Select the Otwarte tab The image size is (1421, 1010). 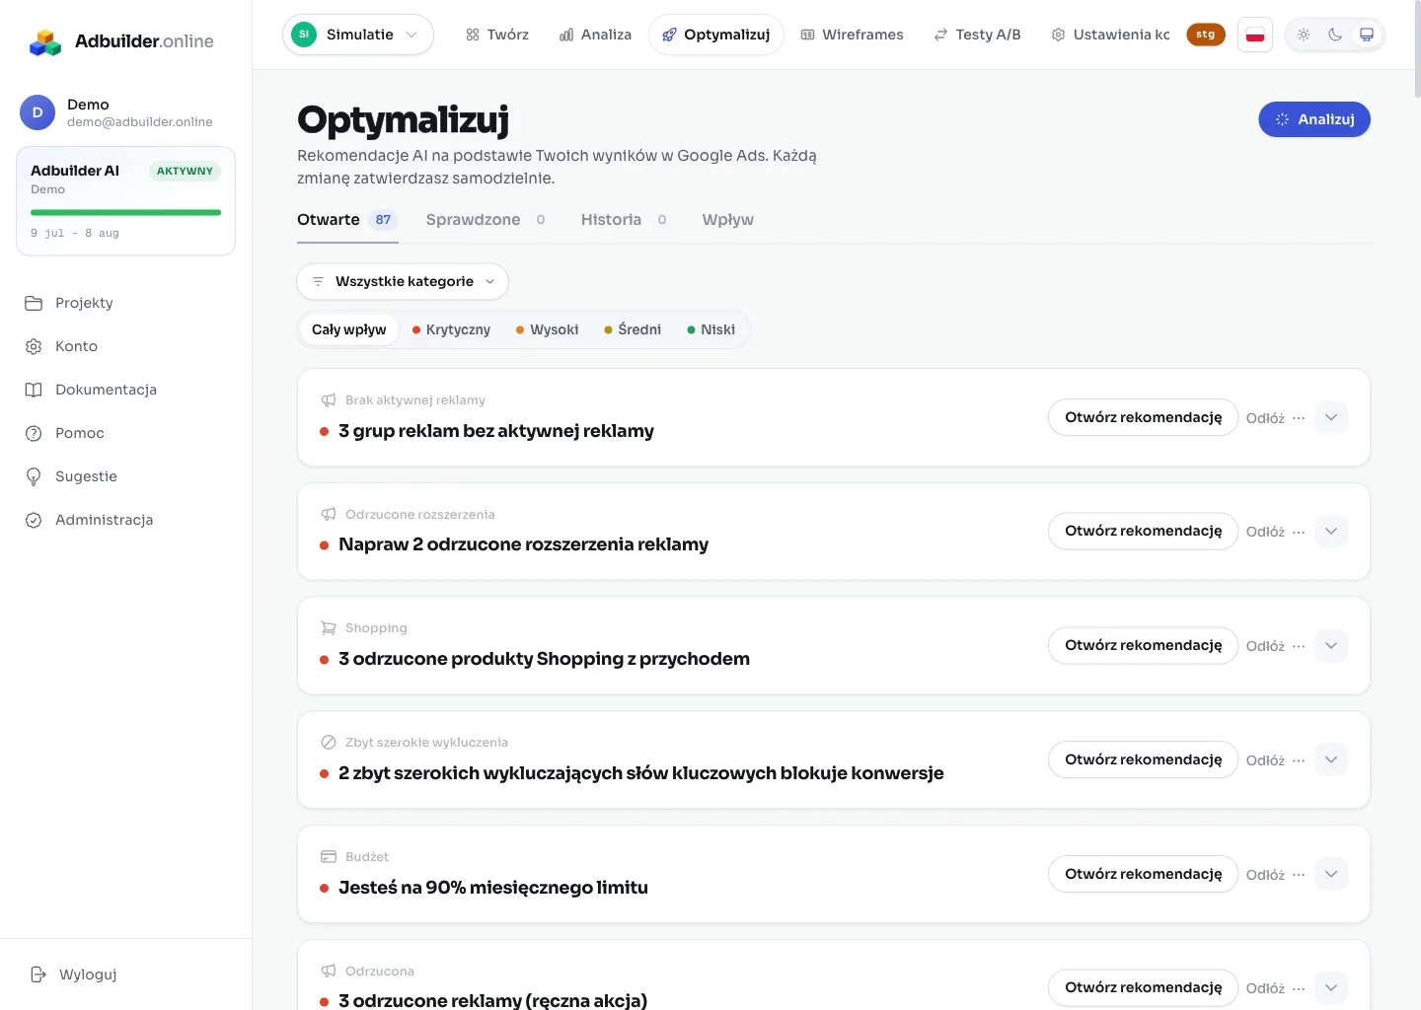coord(347,220)
